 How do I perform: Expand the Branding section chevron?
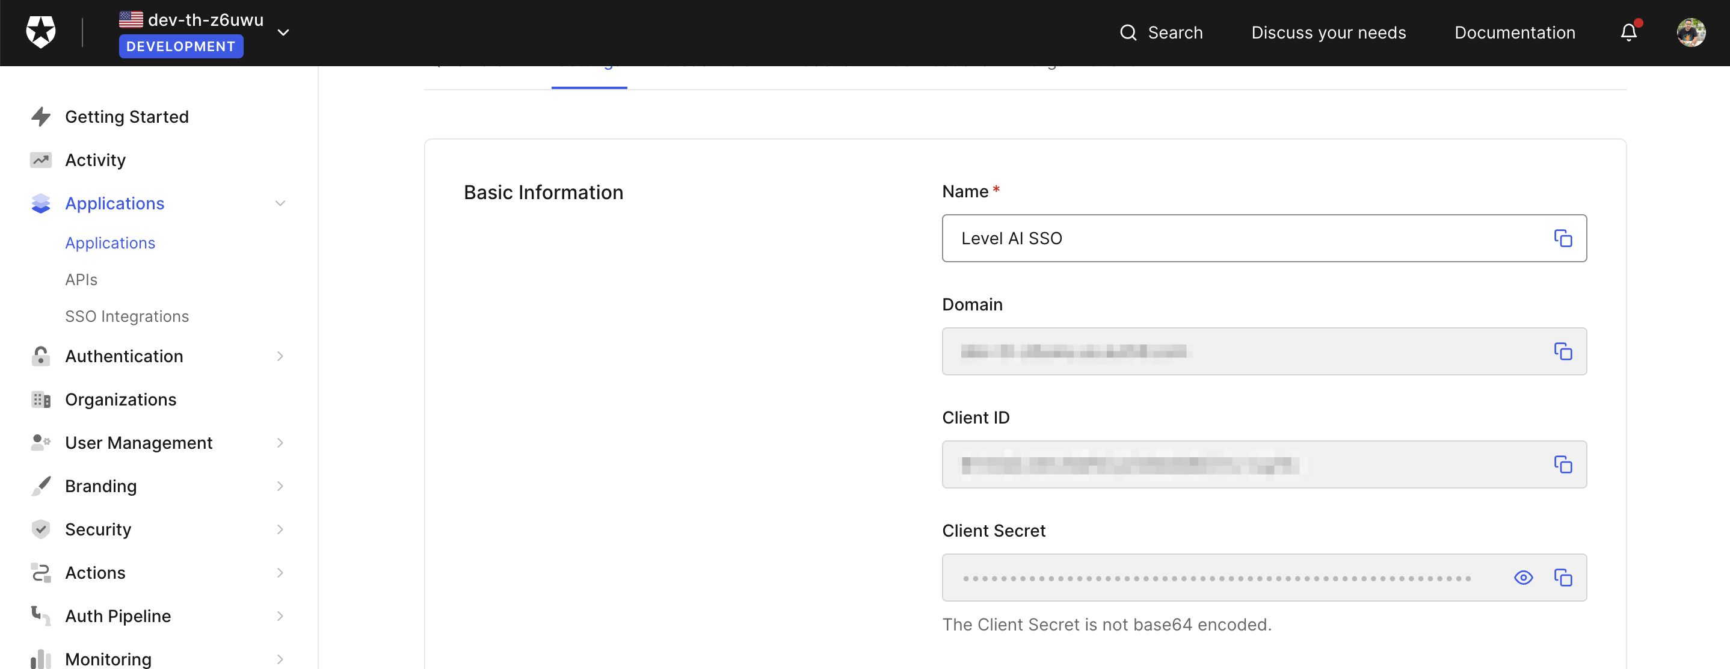point(280,486)
